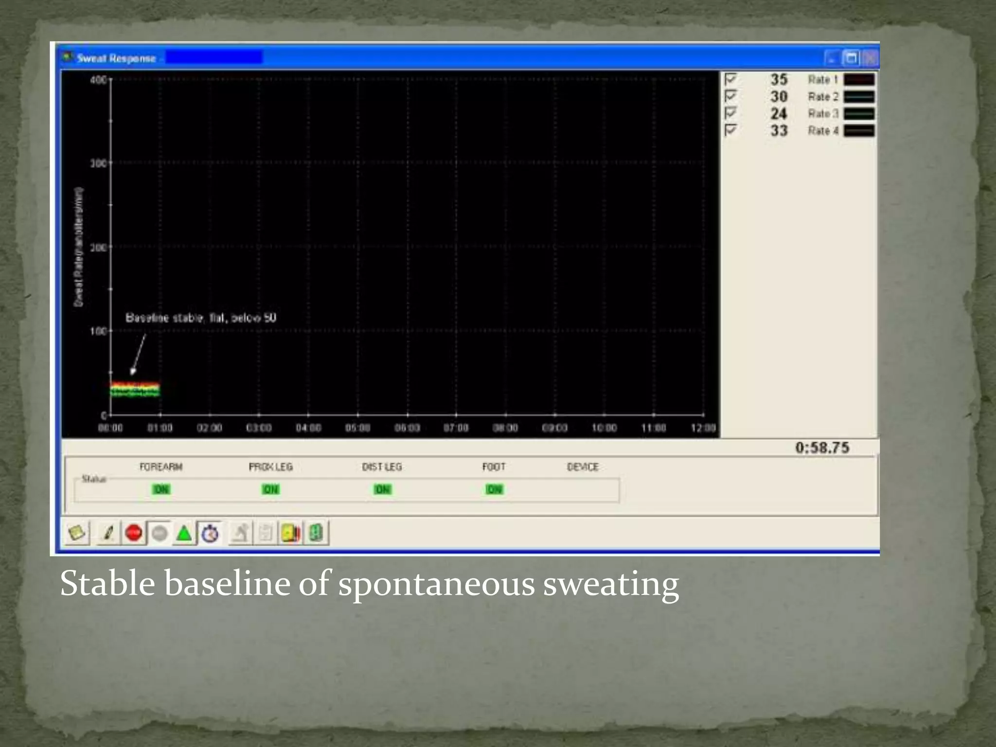Click the green door exit icon

(x=316, y=533)
